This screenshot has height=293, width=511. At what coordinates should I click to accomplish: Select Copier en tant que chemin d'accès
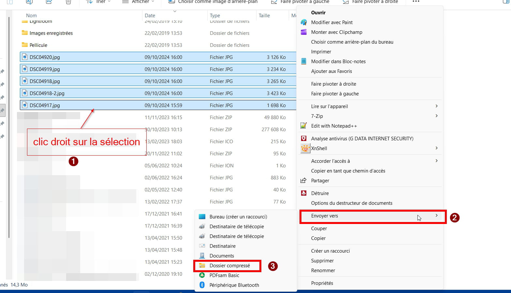pos(348,171)
